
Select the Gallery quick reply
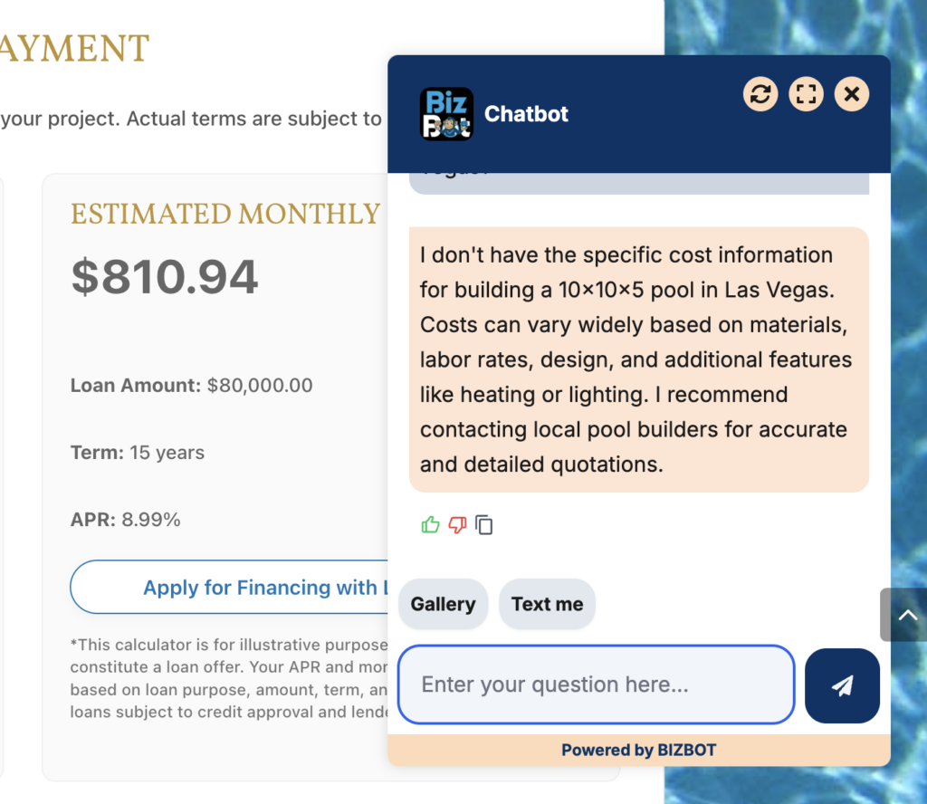[443, 604]
